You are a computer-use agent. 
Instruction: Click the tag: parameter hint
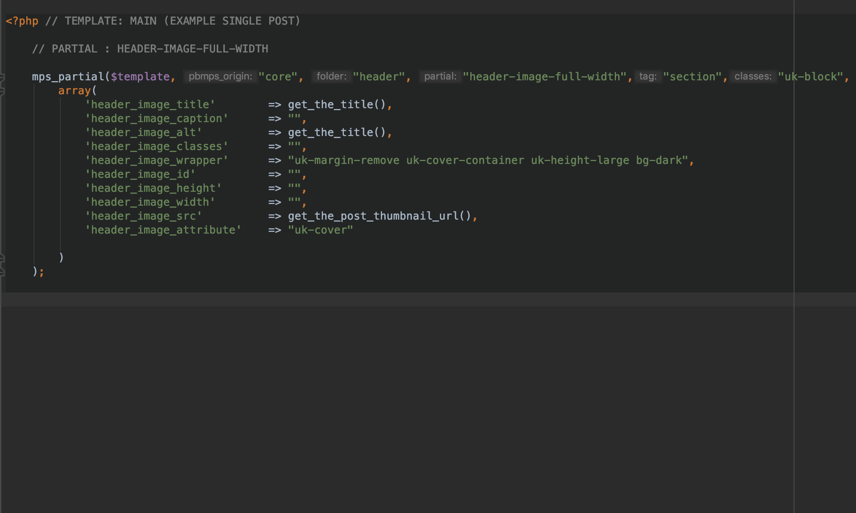[x=648, y=77]
